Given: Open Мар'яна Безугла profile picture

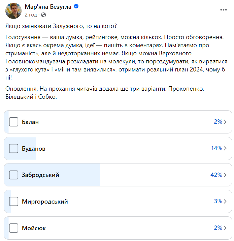Looking at the screenshot, I should (x=13, y=10).
